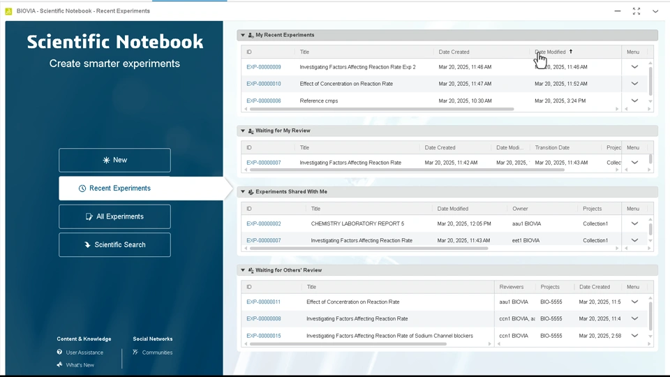
Task: Click the Waiting for Others' Review icon
Action: 251,270
